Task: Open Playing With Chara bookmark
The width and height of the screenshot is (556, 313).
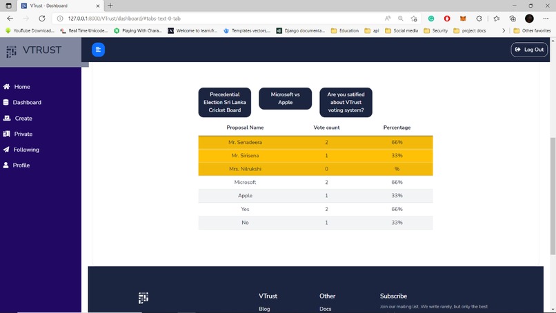Action: point(138,31)
